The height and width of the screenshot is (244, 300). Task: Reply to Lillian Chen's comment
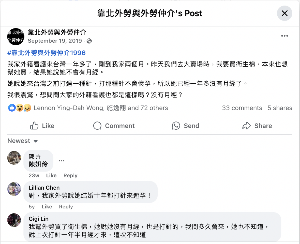tap(66, 207)
